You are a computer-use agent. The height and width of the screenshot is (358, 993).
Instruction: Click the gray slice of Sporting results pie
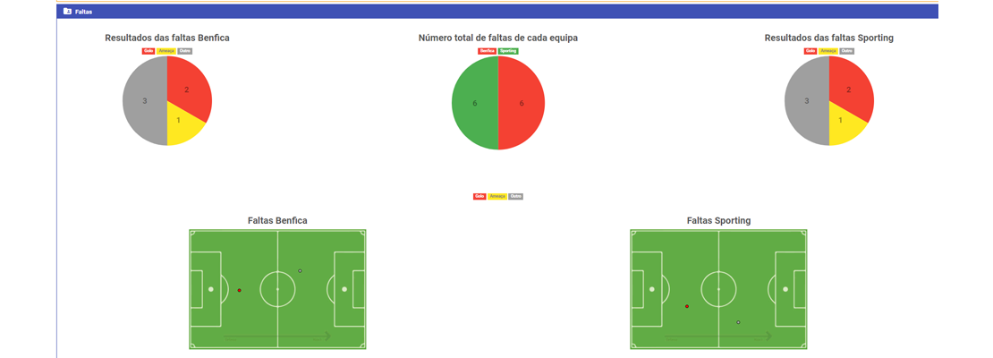pyautogui.click(x=807, y=101)
